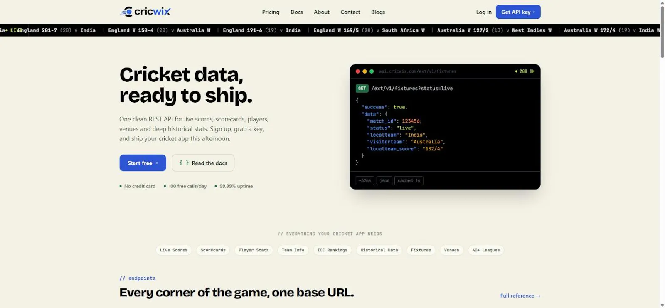Select the Venues tag
Image resolution: width=665 pixels, height=308 pixels.
[x=452, y=250]
